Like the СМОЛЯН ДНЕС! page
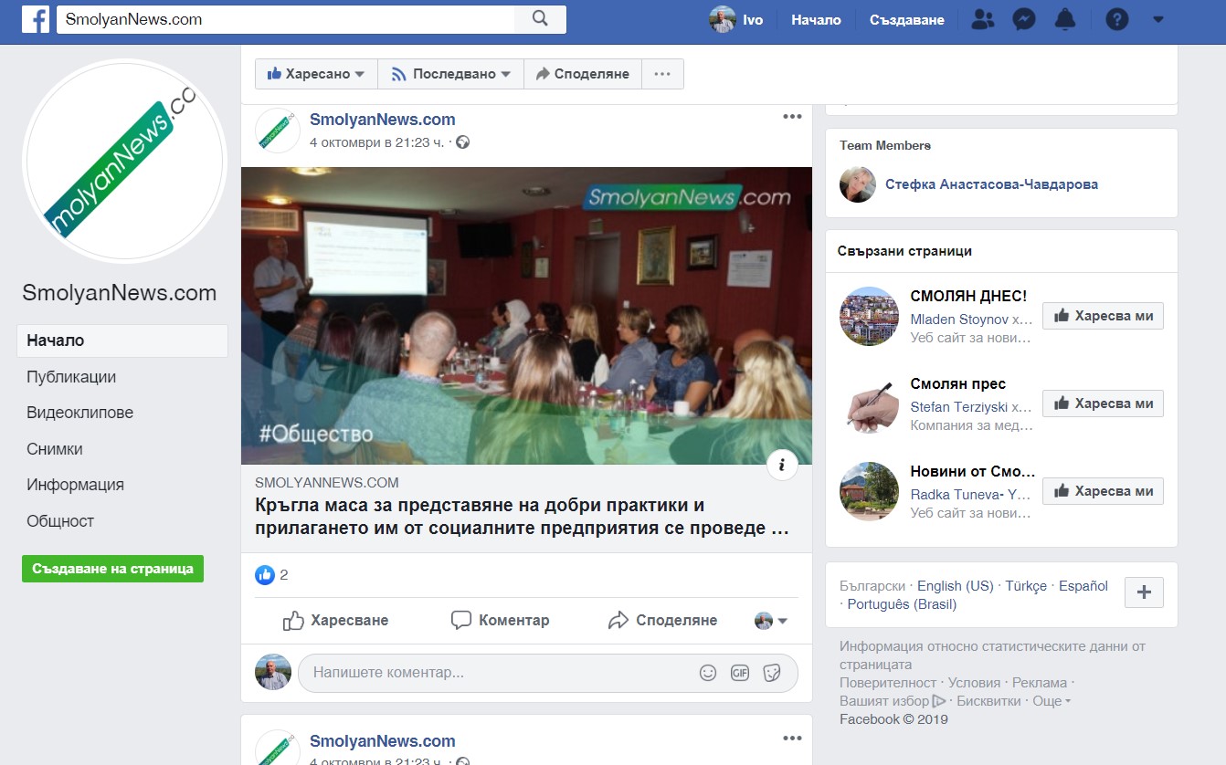 coord(1103,316)
